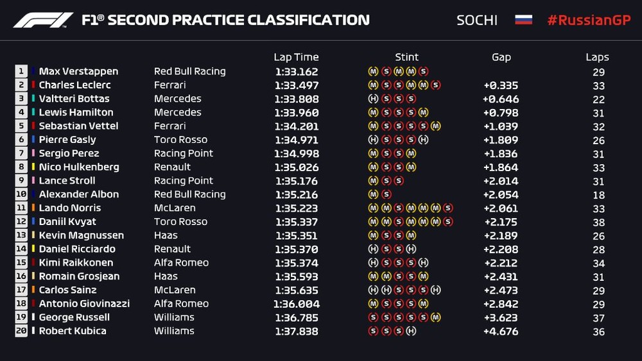Click Kubica's gap value +4.676
This screenshot has height=361, width=642.
tap(500, 332)
